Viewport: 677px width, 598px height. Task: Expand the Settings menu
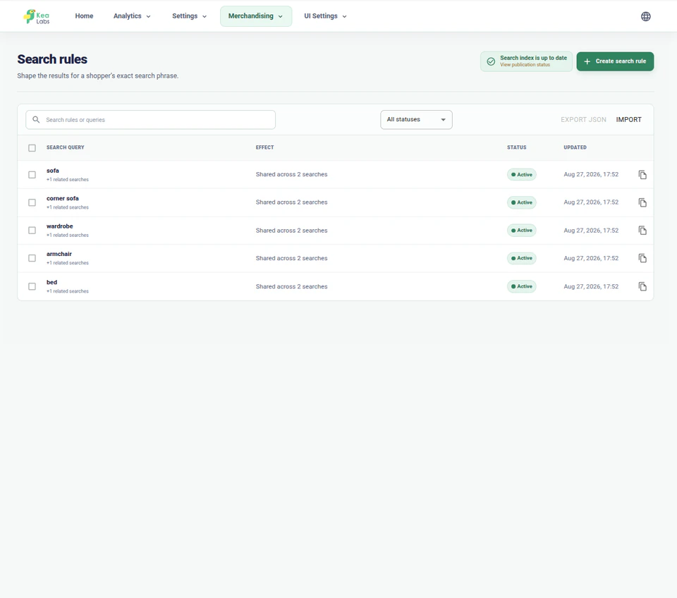(189, 16)
